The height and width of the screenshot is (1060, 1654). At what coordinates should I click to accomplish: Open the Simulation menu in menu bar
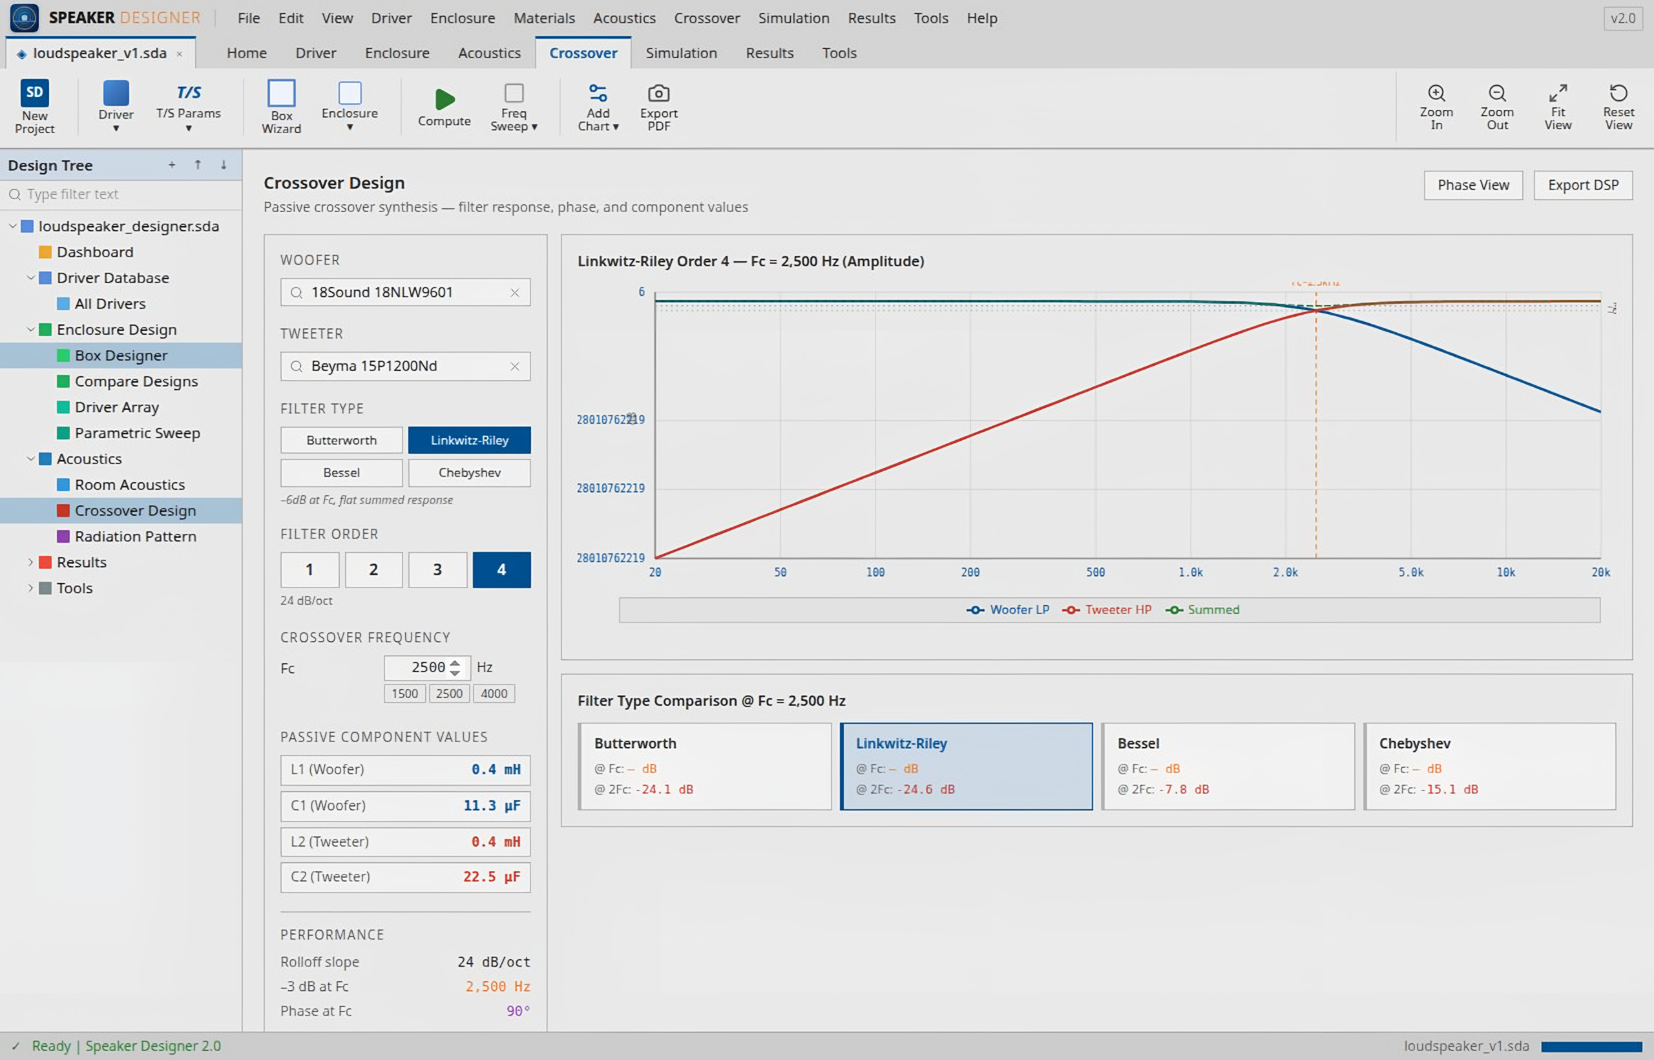pos(793,18)
